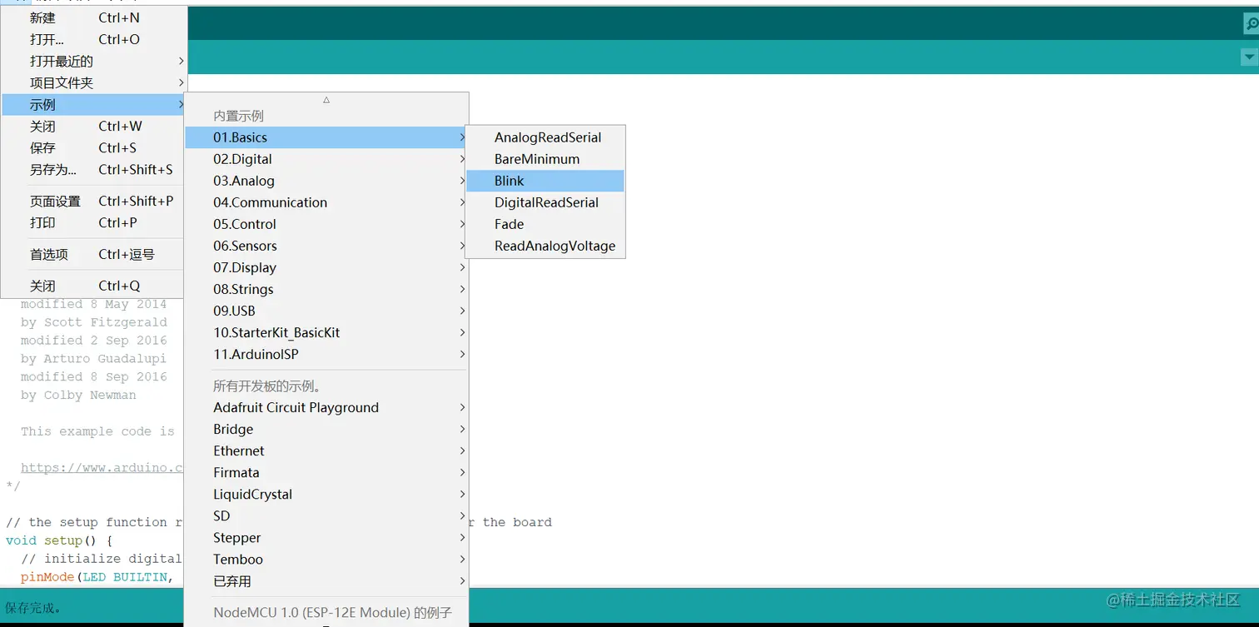The width and height of the screenshot is (1259, 627).
Task: Expand 01.Basics examples category
Action: [x=326, y=137]
